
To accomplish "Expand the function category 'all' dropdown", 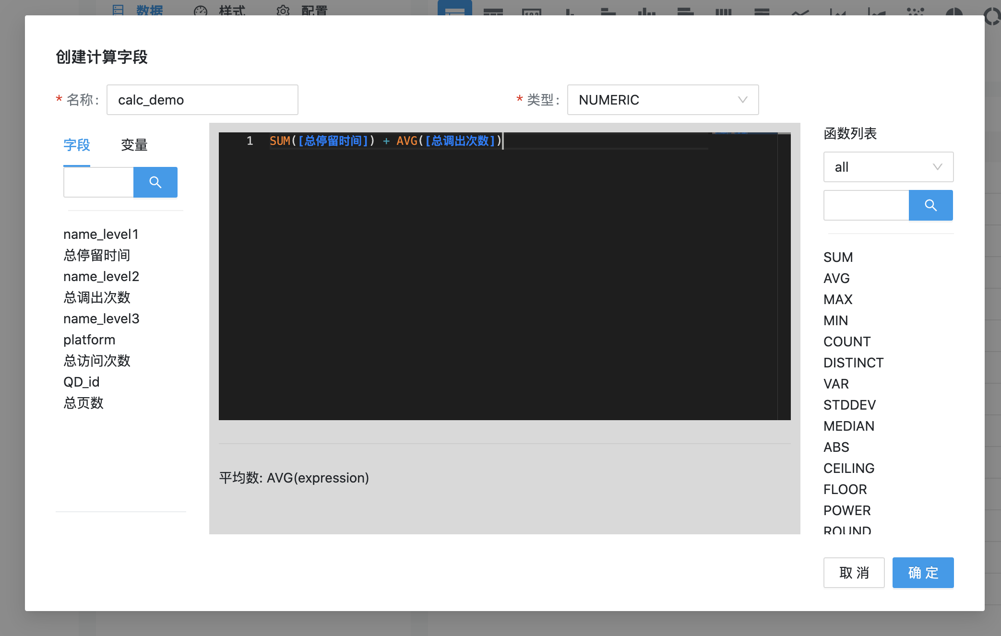I will (888, 167).
